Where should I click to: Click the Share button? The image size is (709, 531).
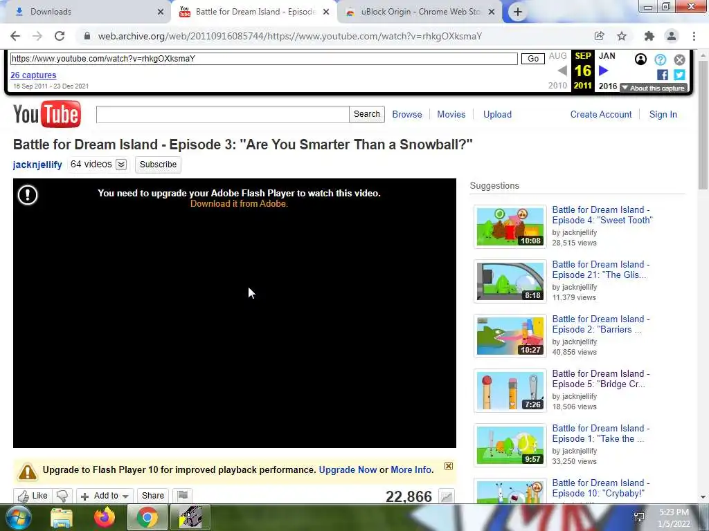[x=153, y=496]
